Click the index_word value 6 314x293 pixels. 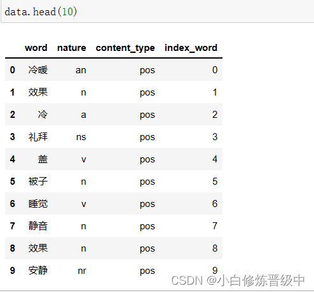(215, 204)
